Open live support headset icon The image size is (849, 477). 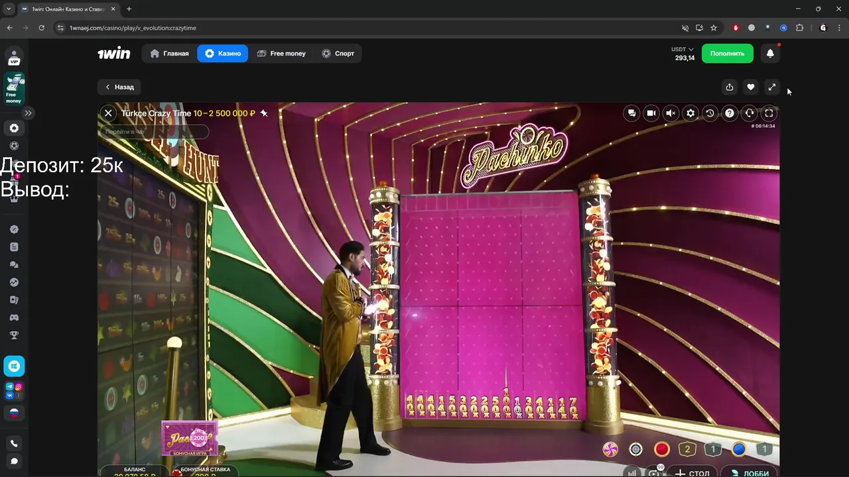[x=750, y=113]
